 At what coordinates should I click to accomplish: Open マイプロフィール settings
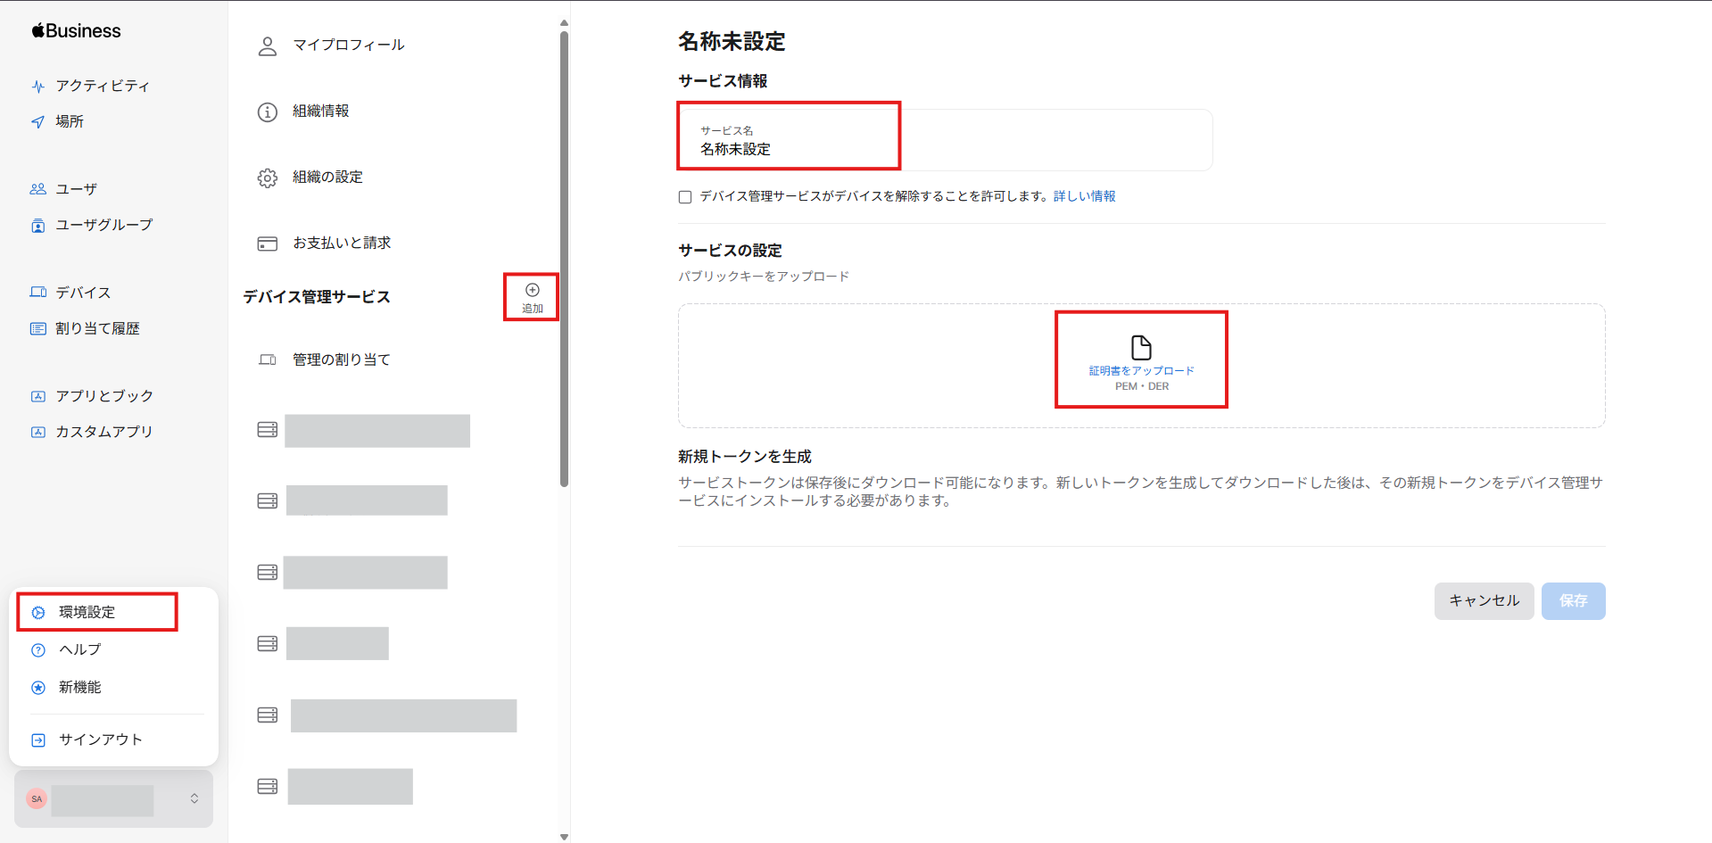(346, 45)
